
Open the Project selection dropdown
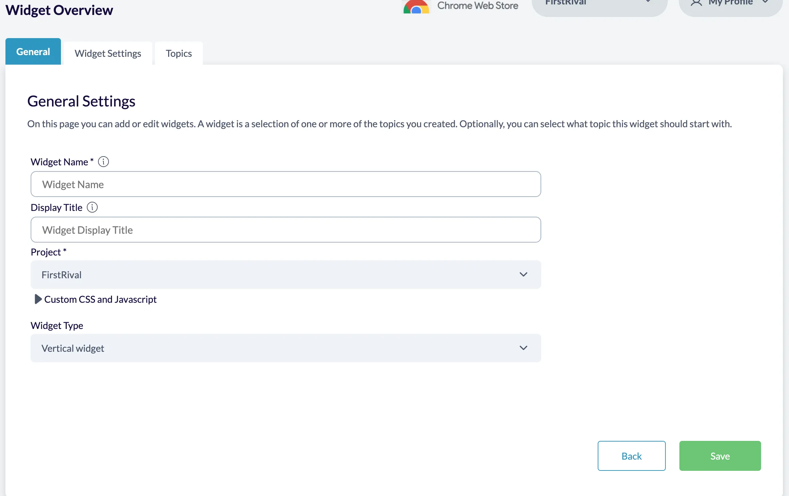[x=286, y=274]
